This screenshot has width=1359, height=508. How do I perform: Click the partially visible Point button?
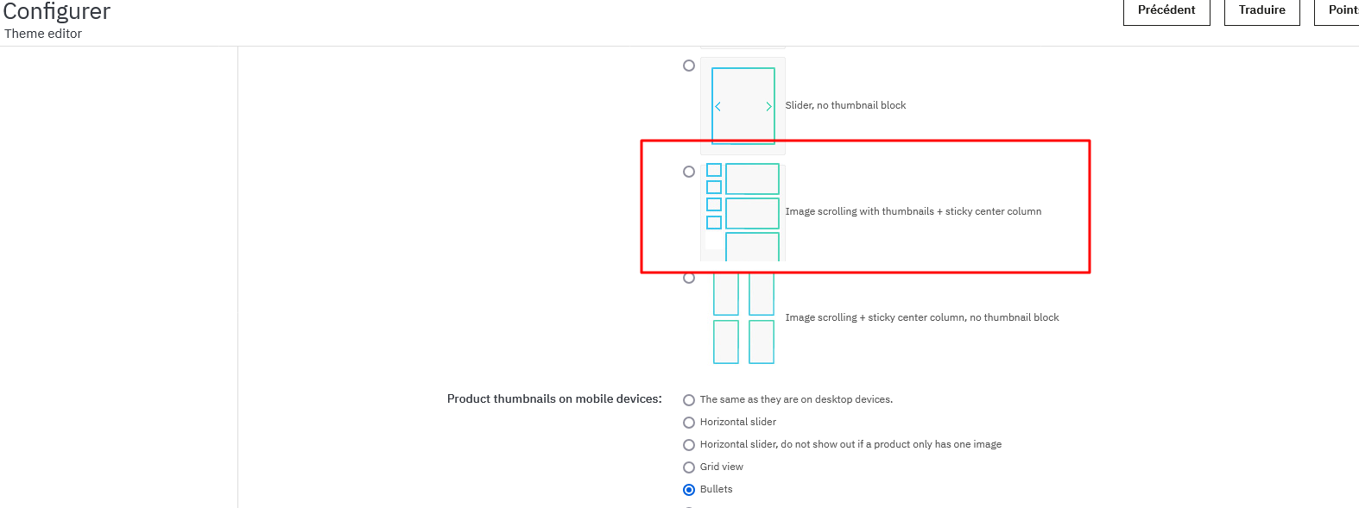[x=1337, y=10]
